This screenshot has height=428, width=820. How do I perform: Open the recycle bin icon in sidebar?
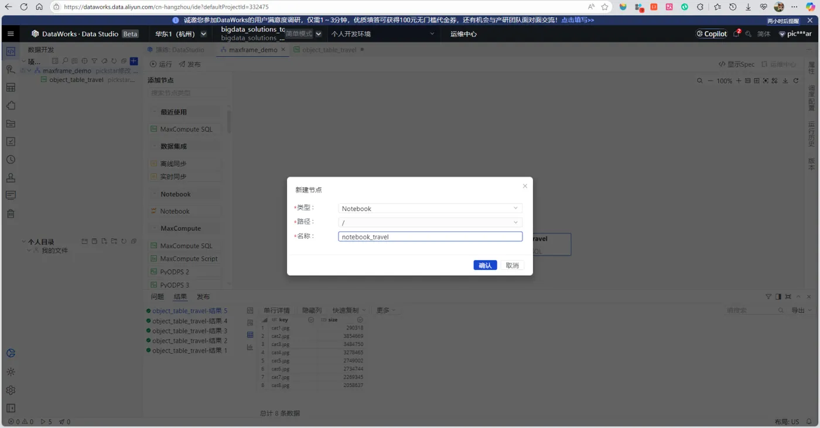(x=11, y=214)
